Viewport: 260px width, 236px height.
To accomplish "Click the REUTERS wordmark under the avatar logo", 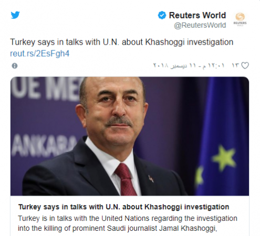I will click(240, 23).
